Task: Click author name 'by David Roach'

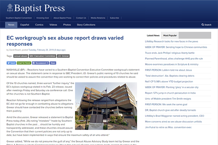Action: (14, 50)
